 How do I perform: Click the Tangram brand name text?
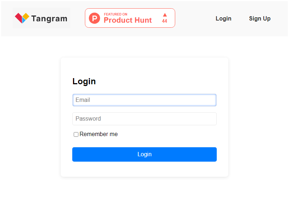click(49, 19)
